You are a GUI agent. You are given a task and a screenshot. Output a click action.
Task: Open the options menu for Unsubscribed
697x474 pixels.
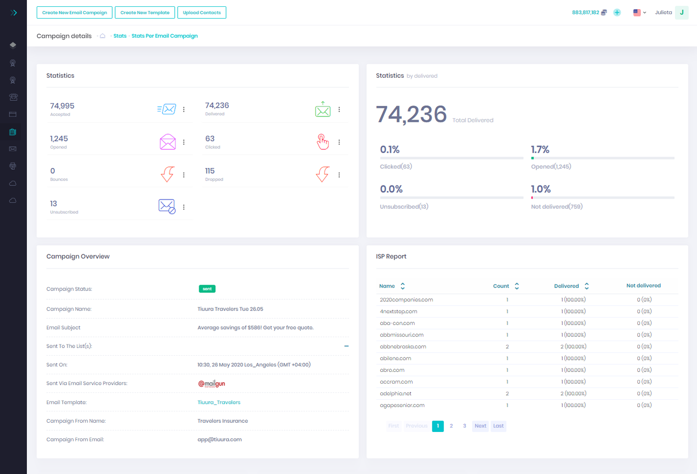(x=184, y=207)
